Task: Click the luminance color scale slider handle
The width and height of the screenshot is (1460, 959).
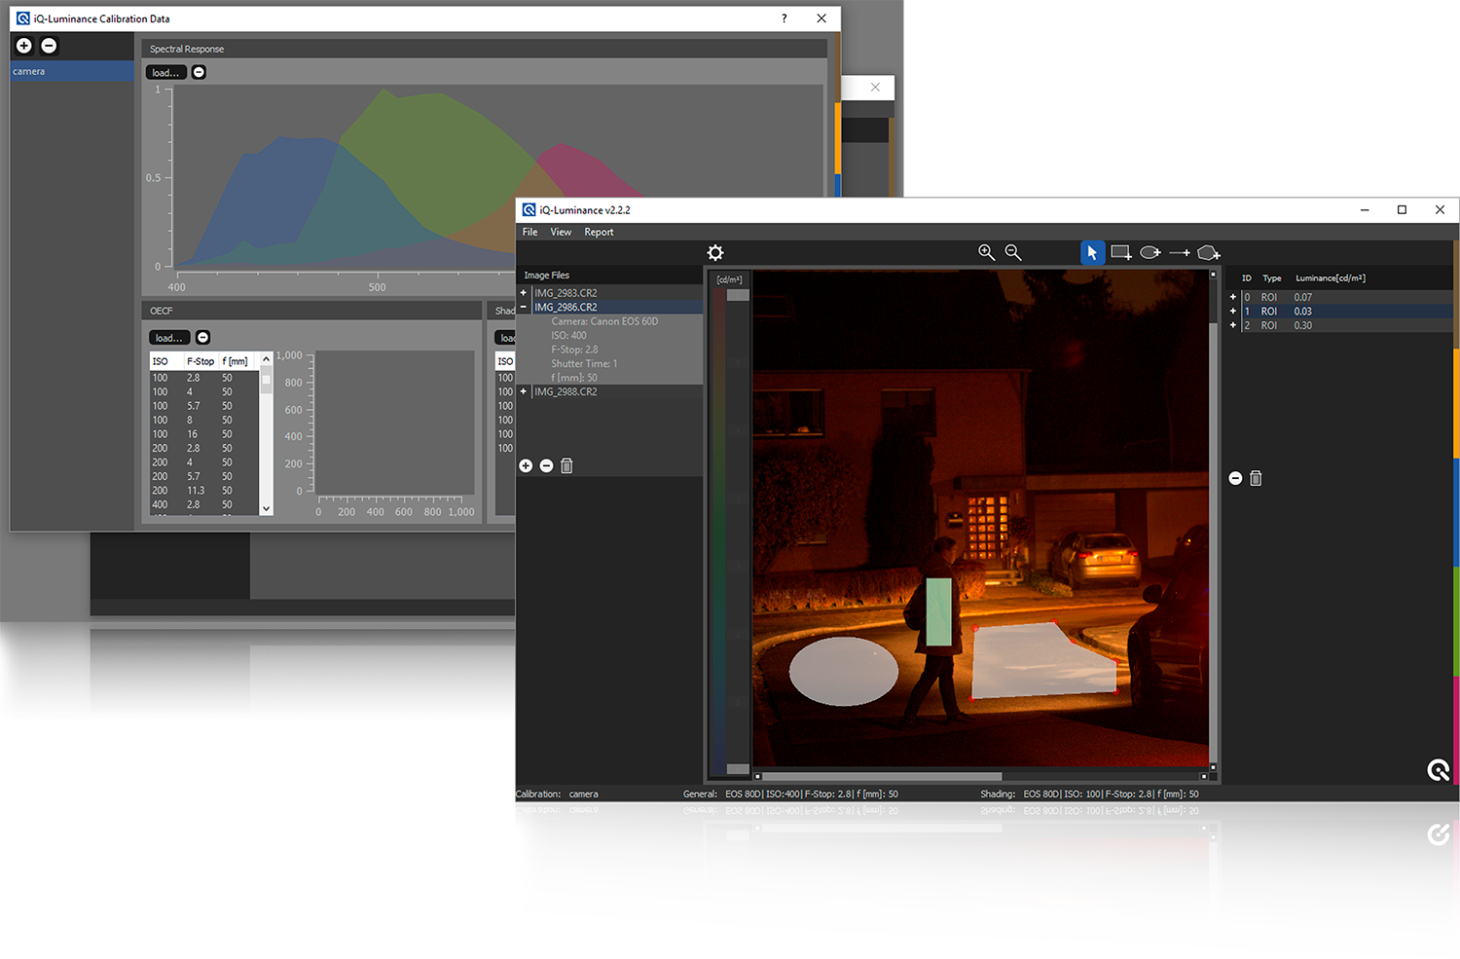Action: [x=738, y=295]
